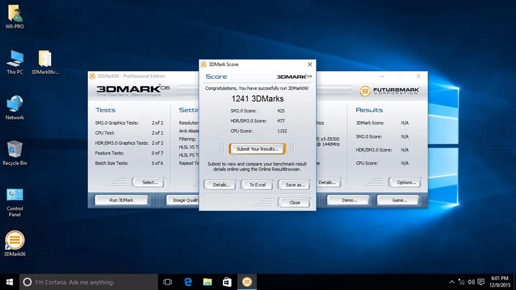Show hidden system tray icons
Image resolution: width=516 pixels, height=290 pixels.
point(452,282)
